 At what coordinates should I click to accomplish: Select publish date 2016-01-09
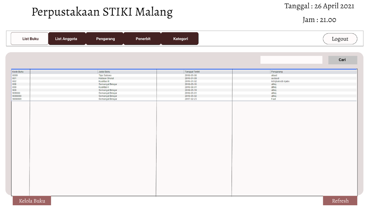pos(191,78)
